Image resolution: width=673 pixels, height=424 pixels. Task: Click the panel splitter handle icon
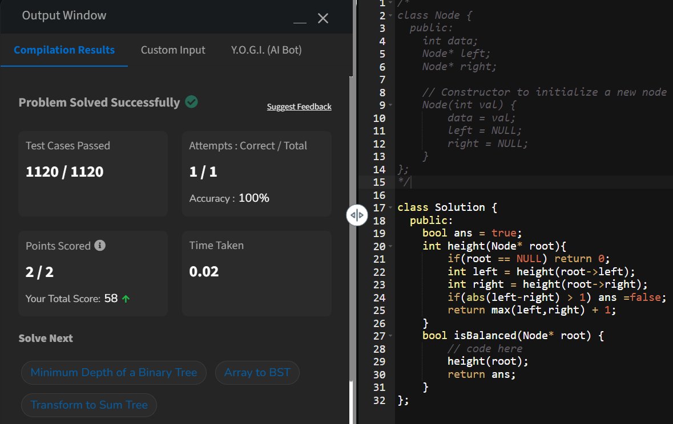coord(357,215)
